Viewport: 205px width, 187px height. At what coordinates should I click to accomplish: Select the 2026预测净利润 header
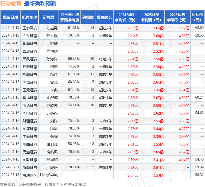tap(177, 17)
